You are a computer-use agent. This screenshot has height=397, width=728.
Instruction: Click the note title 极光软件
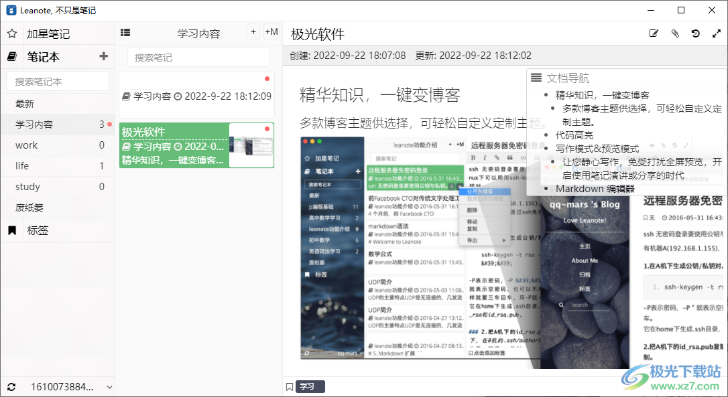click(x=318, y=34)
